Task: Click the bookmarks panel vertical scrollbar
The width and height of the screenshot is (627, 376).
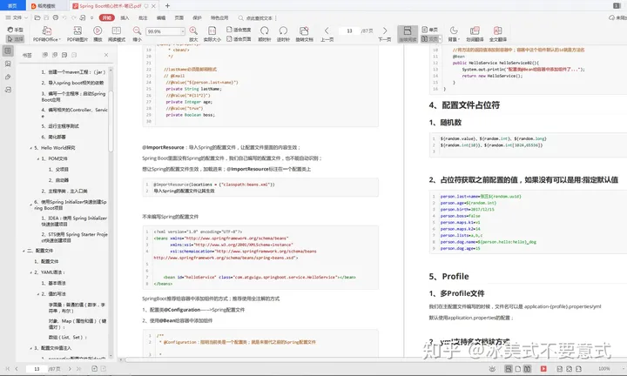Action: pos(111,120)
